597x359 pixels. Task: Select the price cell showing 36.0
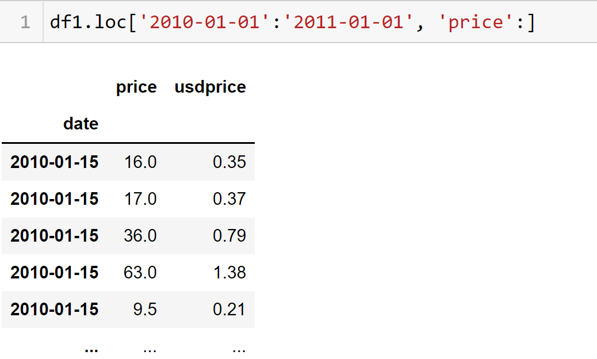[x=140, y=235]
